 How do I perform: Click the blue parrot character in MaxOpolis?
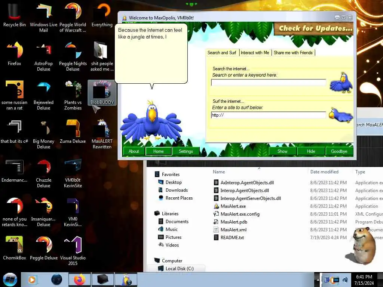click(x=151, y=121)
